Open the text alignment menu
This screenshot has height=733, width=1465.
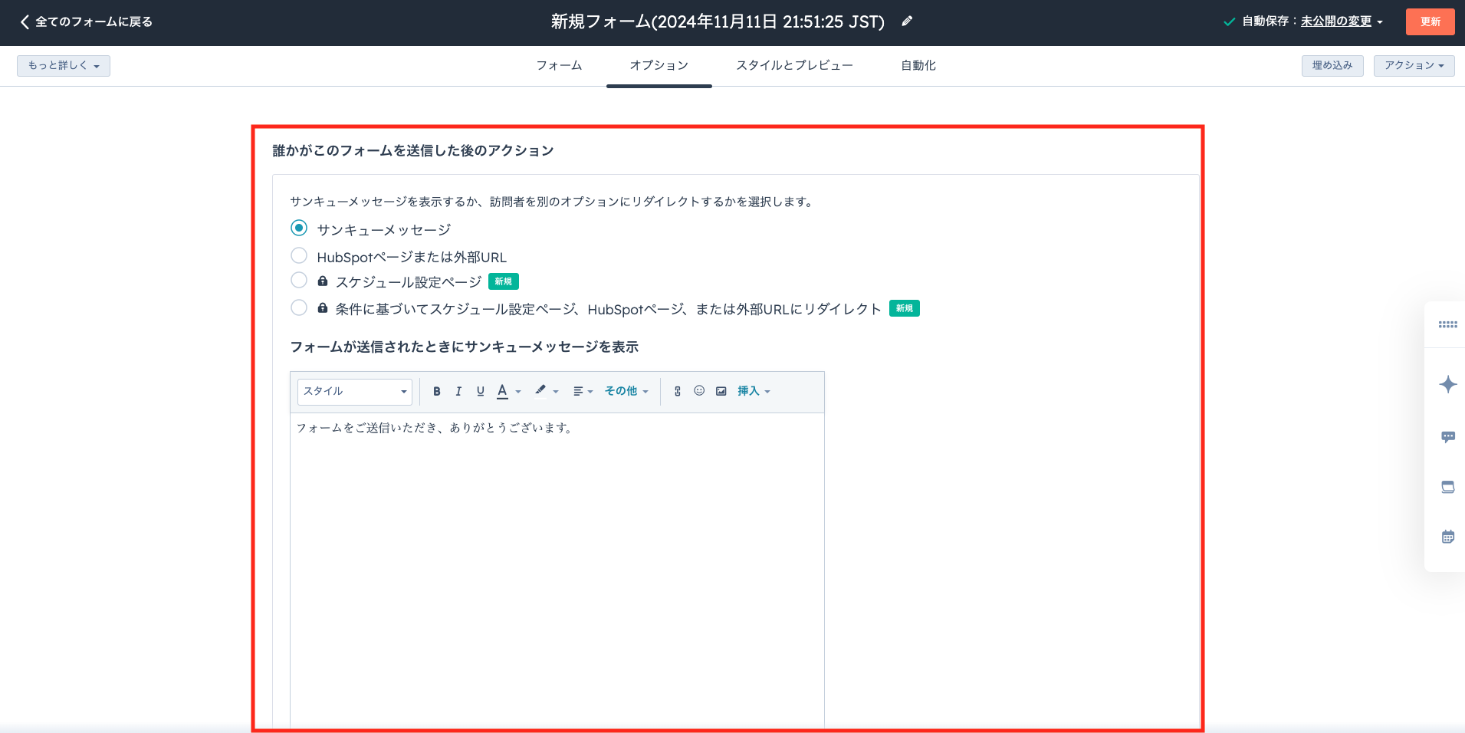(x=583, y=391)
